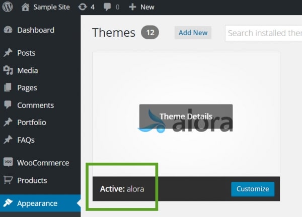
Task: Focus the Search installed themes field
Action: click(263, 33)
